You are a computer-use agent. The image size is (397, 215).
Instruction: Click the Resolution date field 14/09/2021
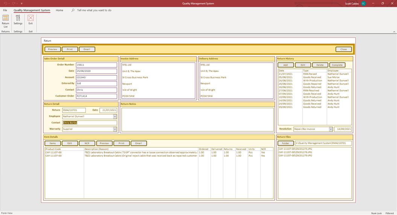[x=343, y=129]
